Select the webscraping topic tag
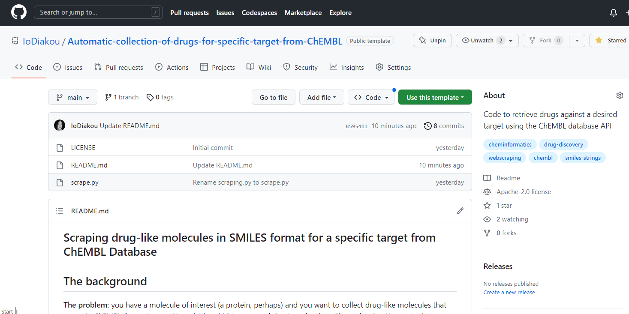This screenshot has height=314, width=629. (505, 158)
